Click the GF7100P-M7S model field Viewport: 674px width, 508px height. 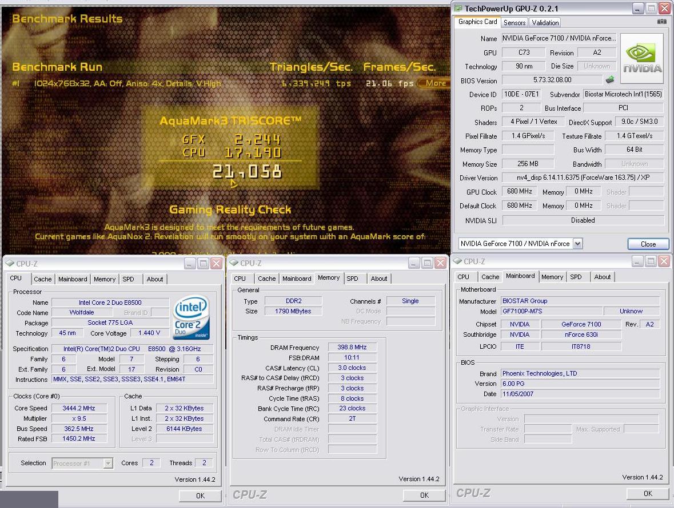[551, 311]
